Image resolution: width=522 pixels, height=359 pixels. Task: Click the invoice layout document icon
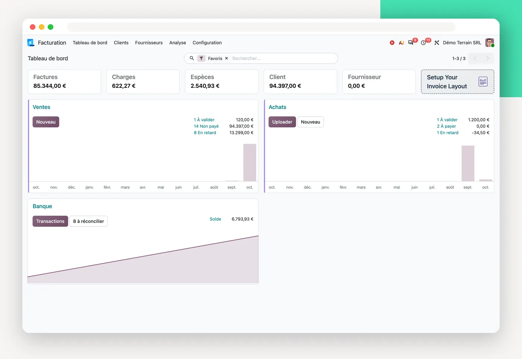483,82
